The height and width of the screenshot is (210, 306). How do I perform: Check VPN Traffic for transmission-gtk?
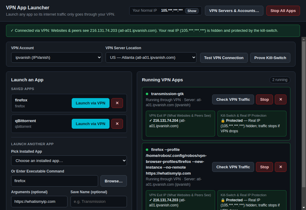pos(233,100)
